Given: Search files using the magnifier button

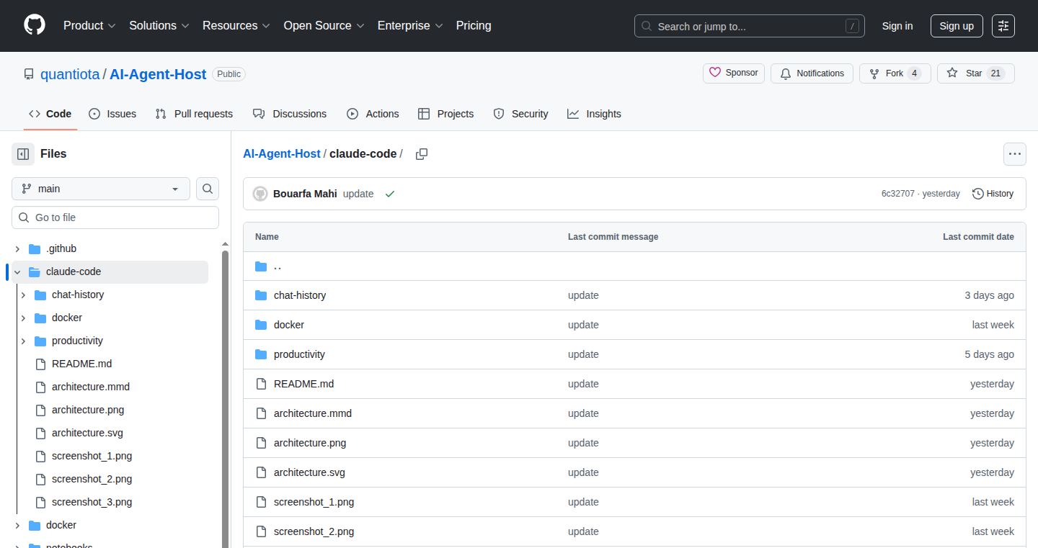Looking at the screenshot, I should point(208,189).
